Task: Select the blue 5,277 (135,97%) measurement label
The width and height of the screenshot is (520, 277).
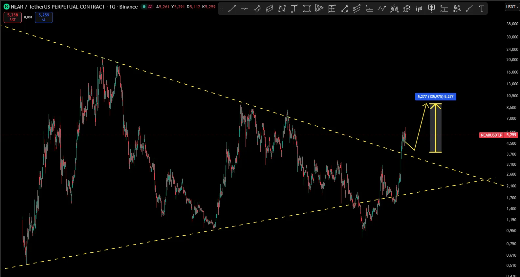Action: click(x=435, y=96)
